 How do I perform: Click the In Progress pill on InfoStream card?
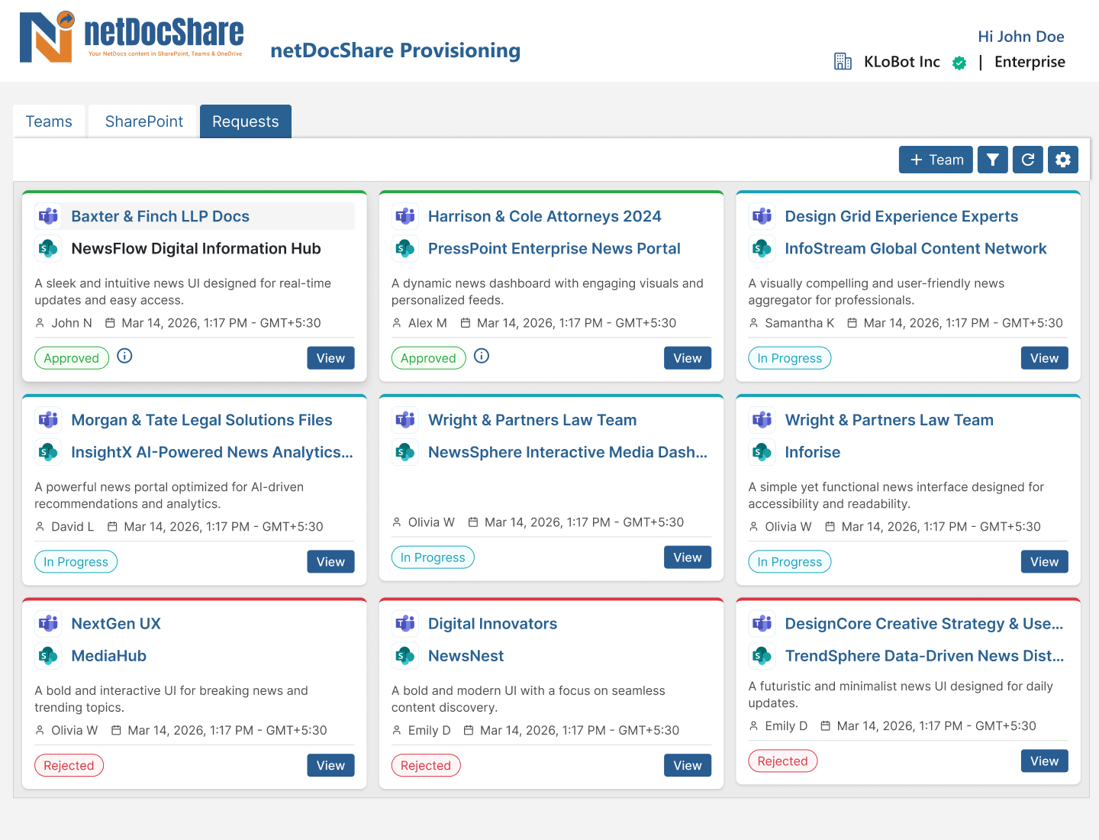(x=789, y=357)
